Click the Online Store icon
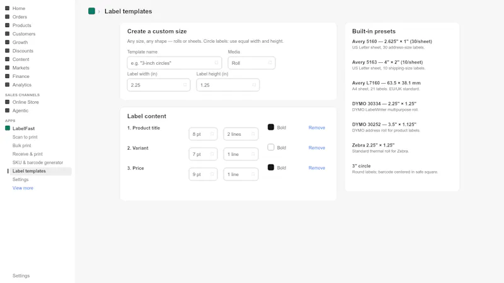Image resolution: width=504 pixels, height=283 pixels. click(7, 102)
